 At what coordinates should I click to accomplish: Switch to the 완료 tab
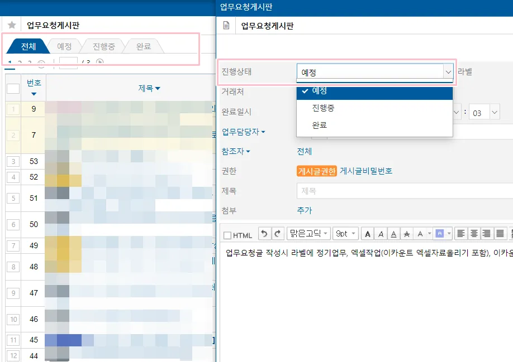[x=143, y=46]
